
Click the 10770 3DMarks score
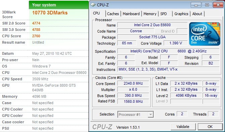point(50,13)
